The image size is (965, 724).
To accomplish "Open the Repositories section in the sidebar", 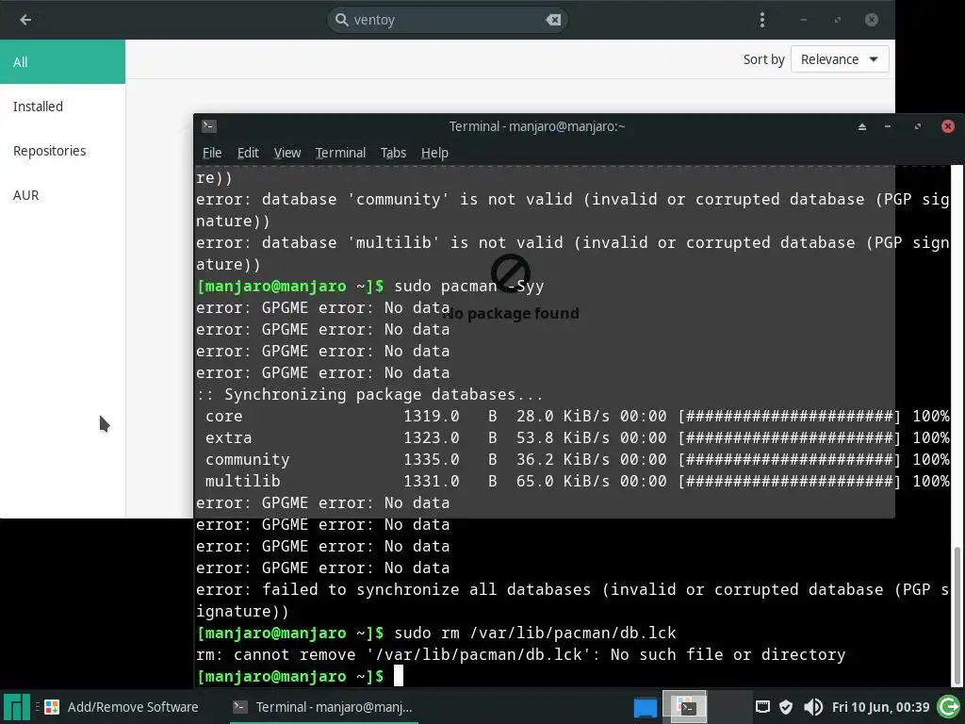I will 63,151.
